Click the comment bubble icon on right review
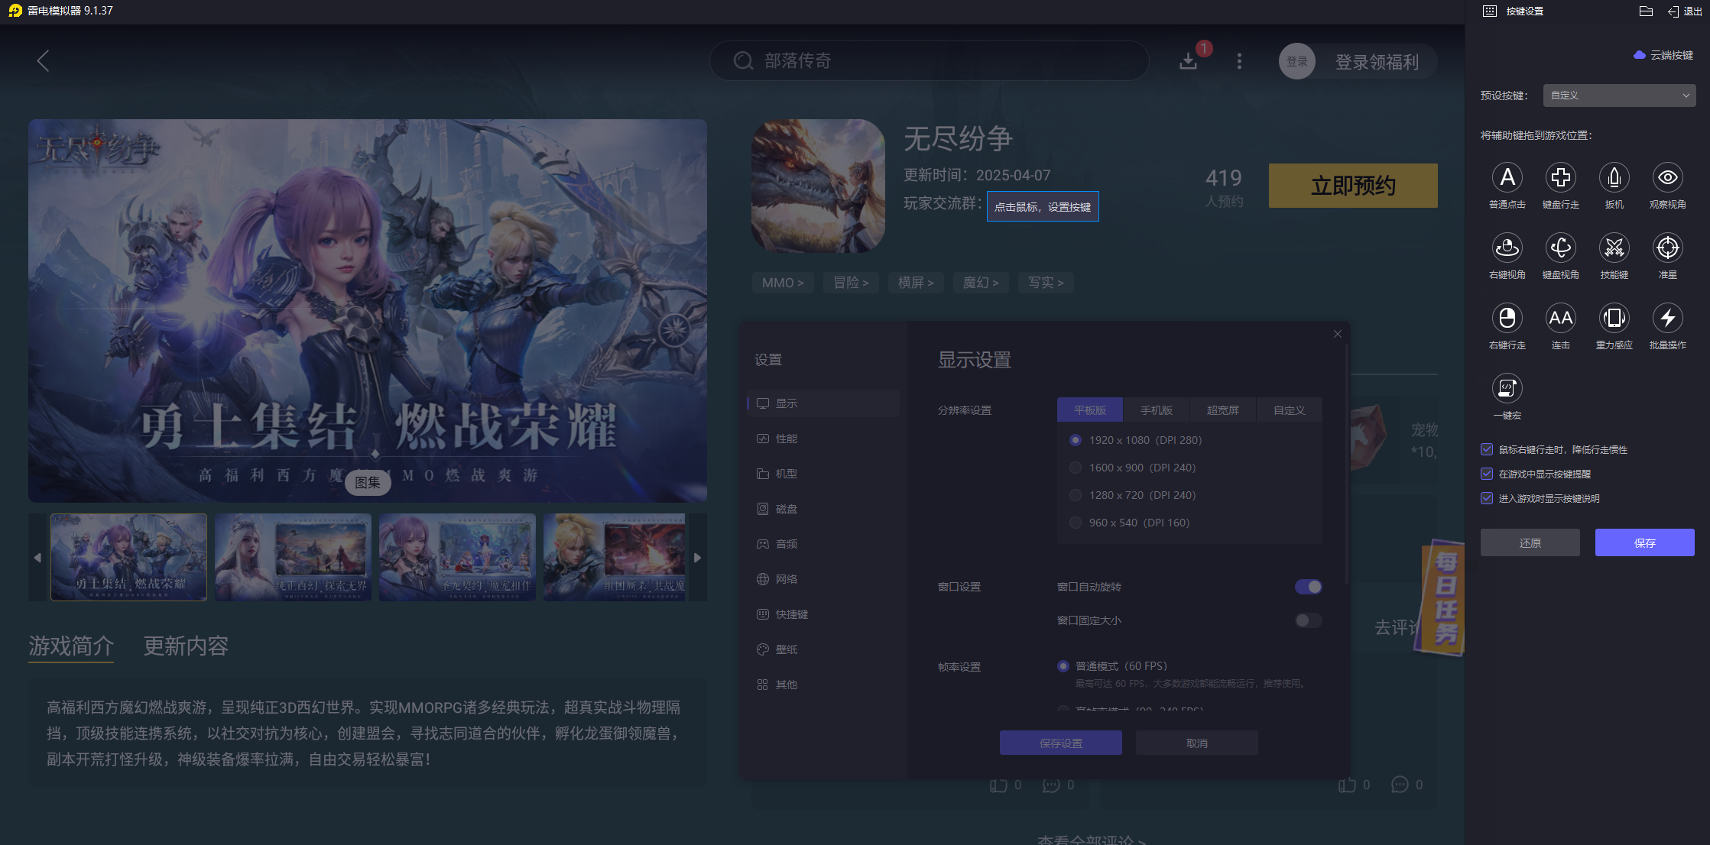The width and height of the screenshot is (1710, 845). (x=1399, y=785)
